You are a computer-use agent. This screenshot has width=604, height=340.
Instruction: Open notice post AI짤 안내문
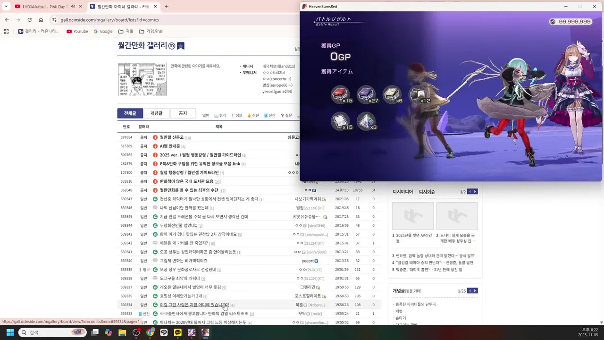click(x=170, y=146)
